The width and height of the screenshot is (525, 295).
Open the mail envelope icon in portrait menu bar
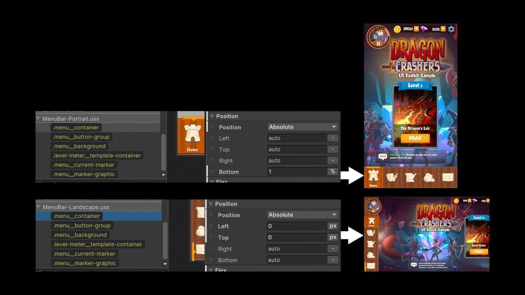[448, 177]
